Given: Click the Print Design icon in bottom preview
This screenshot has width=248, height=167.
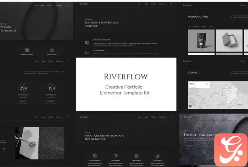Looking at the screenshot, I should [137, 156].
